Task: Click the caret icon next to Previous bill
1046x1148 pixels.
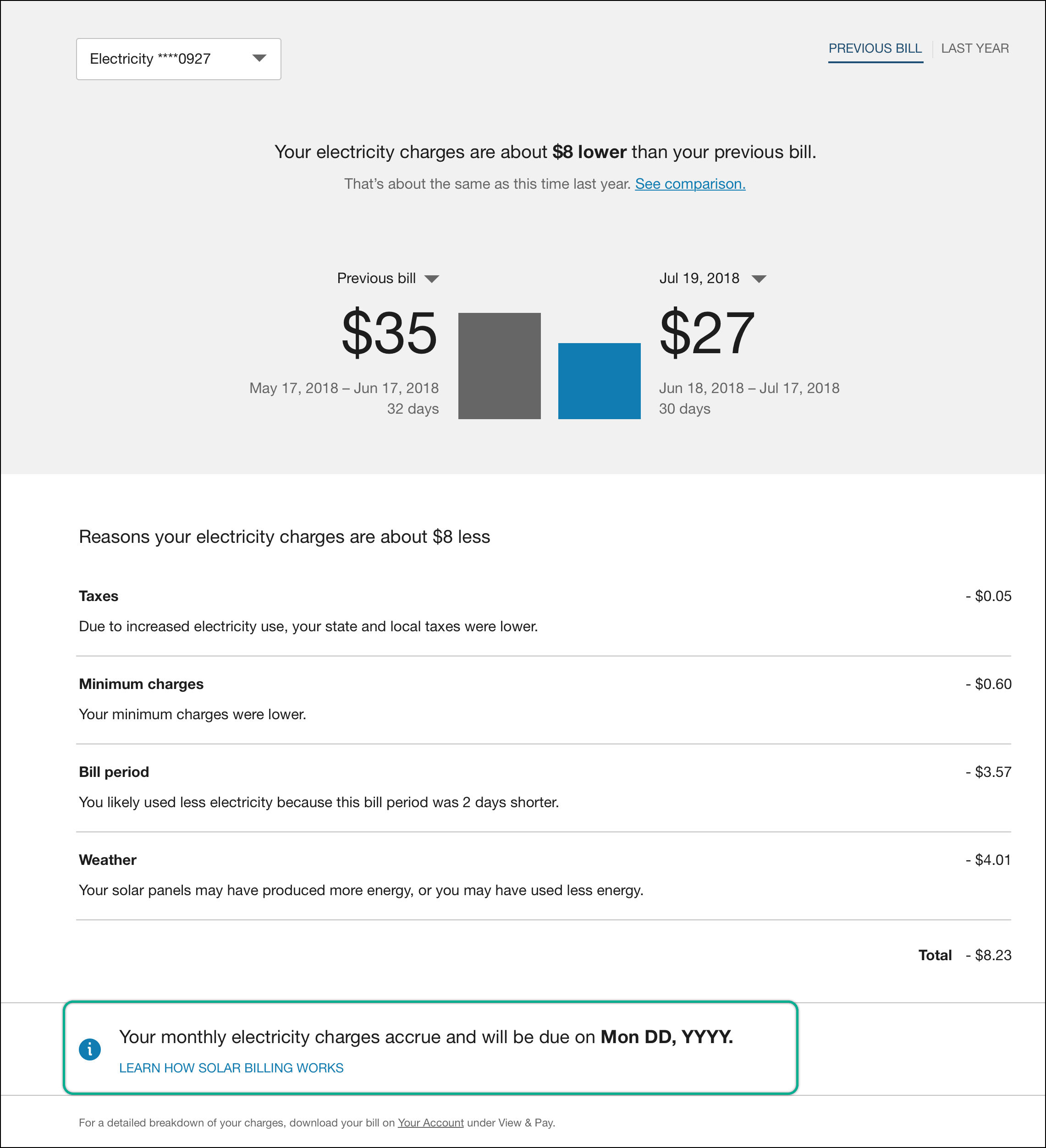Action: (x=433, y=279)
